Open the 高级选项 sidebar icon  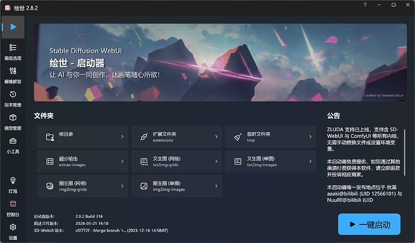click(13, 48)
